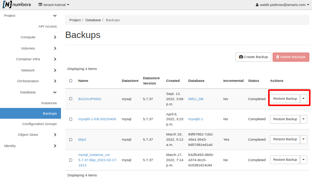Click 'Sept. 12, 2022, 3:06 p.m.' created date
The image size is (312, 179).
click(x=174, y=99)
